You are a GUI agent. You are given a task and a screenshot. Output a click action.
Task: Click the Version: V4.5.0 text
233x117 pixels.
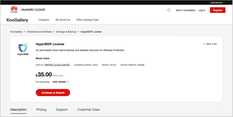[x=109, y=65]
